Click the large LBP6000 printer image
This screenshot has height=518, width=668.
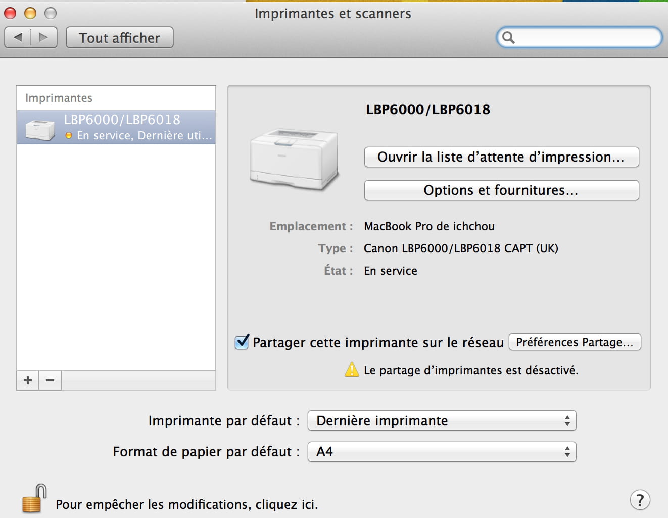[x=294, y=160]
